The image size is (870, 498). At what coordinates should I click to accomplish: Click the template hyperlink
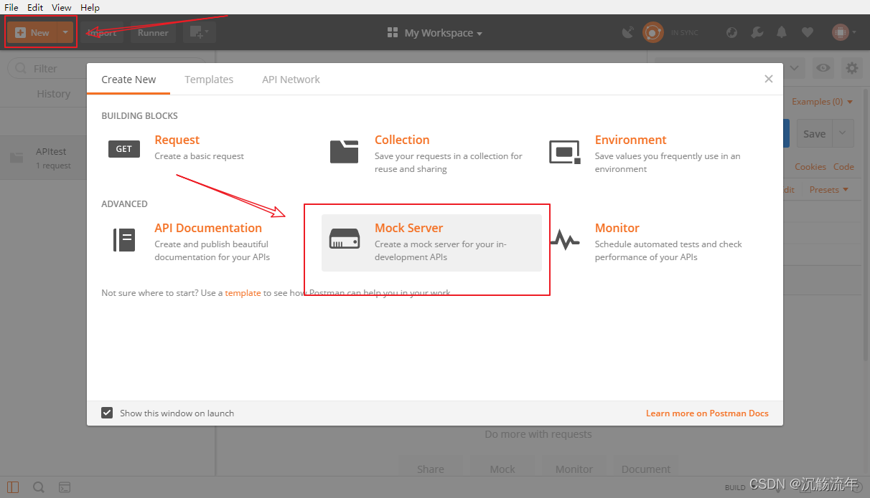pos(243,293)
